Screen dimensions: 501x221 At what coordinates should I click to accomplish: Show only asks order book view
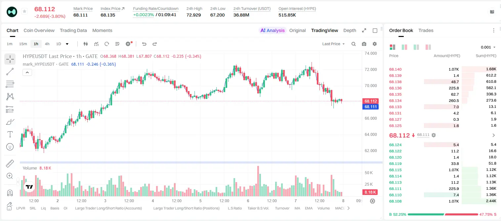tap(428, 47)
